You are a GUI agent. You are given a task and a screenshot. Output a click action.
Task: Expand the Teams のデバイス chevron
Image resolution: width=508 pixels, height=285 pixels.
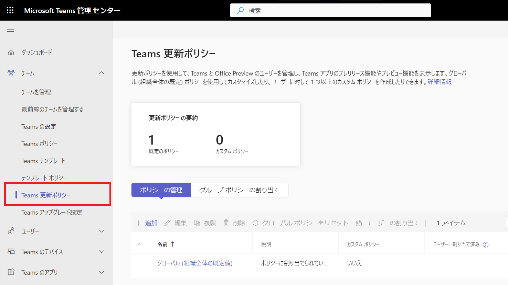(x=102, y=252)
